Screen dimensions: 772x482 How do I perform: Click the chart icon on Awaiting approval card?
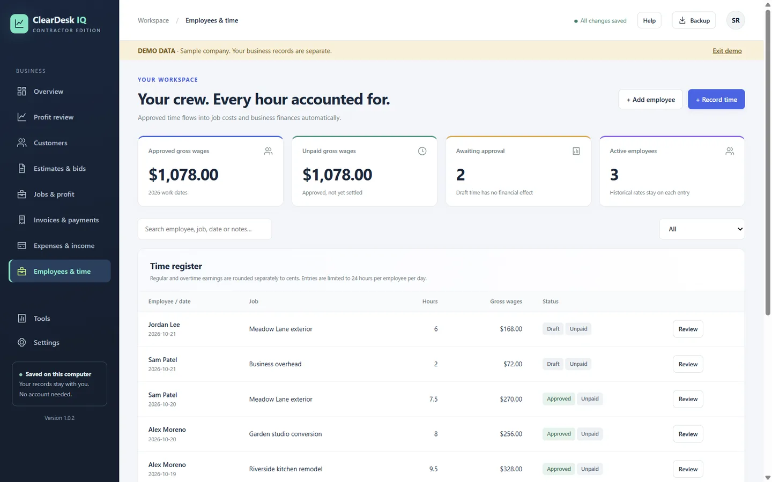point(576,152)
